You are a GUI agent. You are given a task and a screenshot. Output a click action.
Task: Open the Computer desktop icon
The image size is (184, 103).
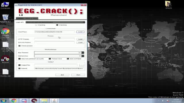(5, 5)
